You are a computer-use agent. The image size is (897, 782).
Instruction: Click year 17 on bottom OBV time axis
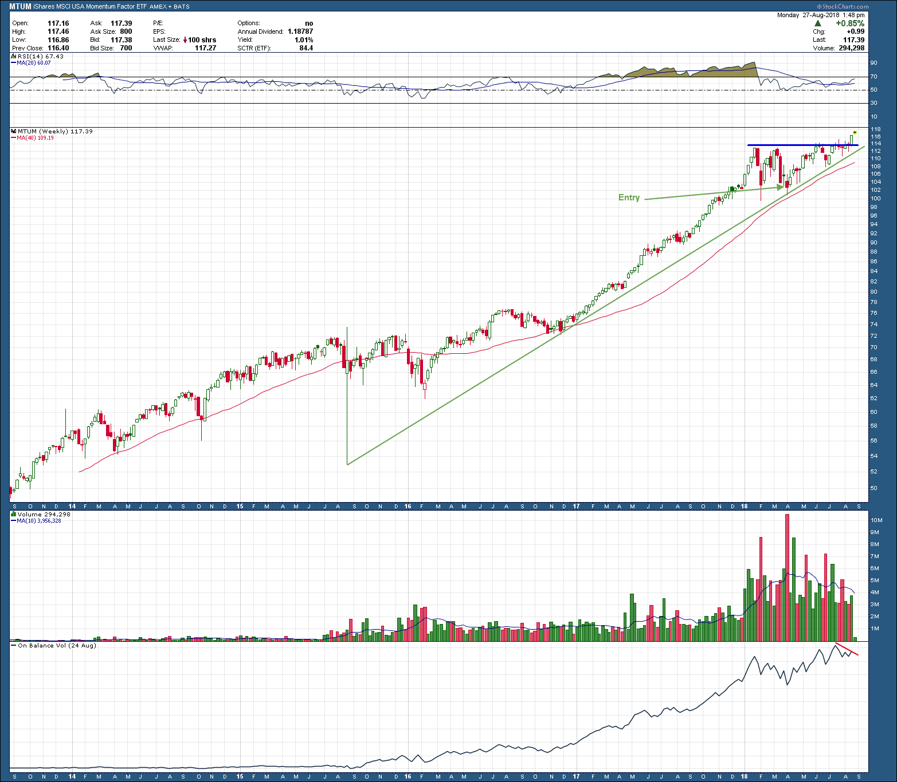point(576,777)
